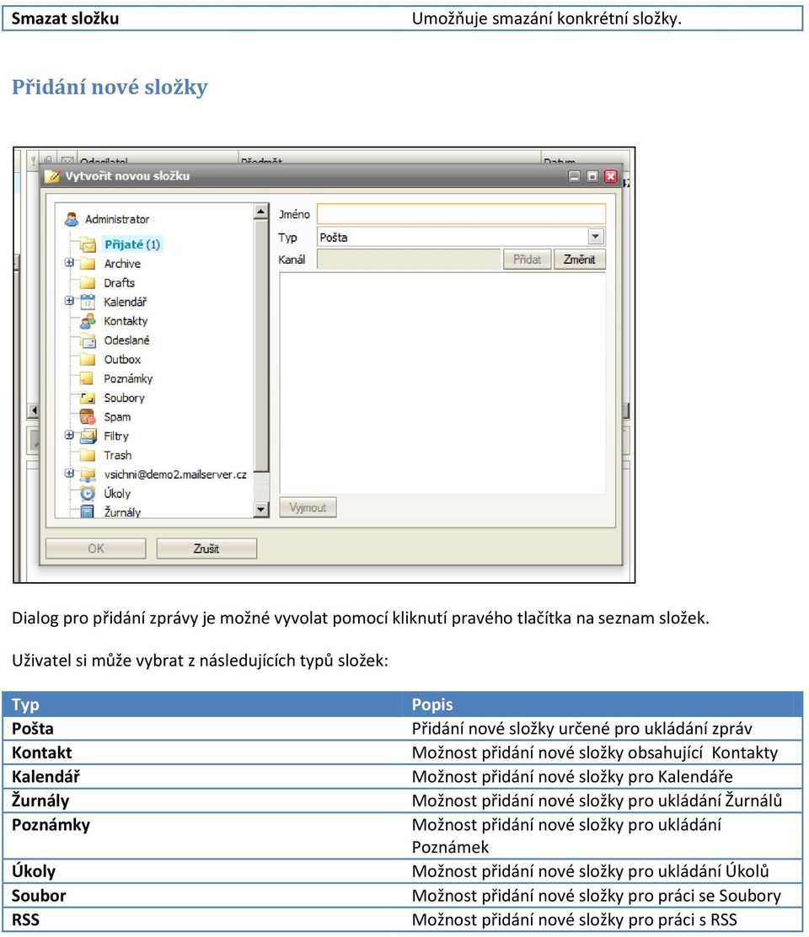Select the Přijaté (1) folder label
809x937 pixels.
pos(132,244)
